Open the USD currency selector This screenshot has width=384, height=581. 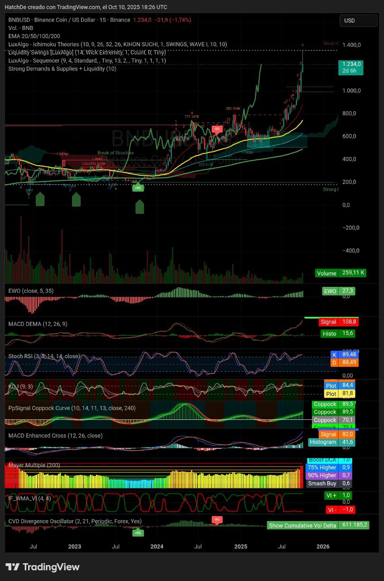coord(358,20)
